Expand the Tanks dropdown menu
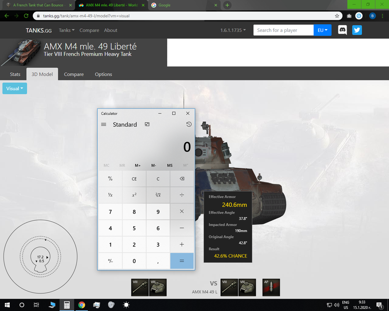The width and height of the screenshot is (389, 311). tap(67, 30)
